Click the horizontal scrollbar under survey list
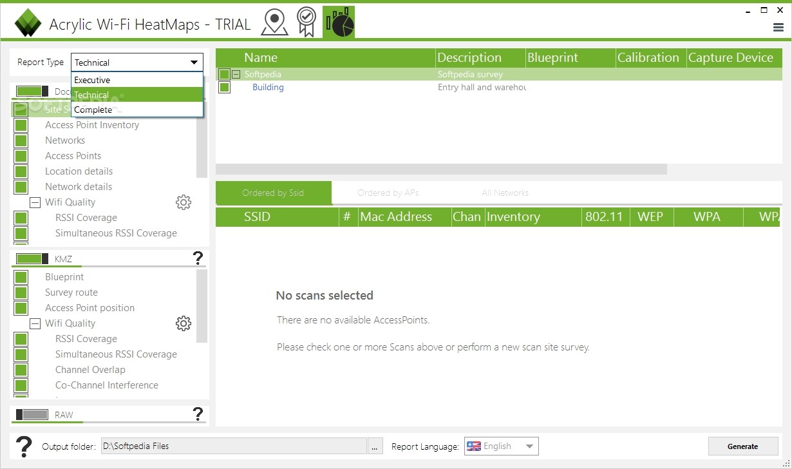792x469 pixels. click(x=441, y=169)
